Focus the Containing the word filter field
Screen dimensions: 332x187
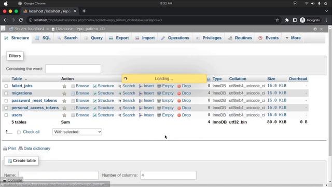coord(73,69)
